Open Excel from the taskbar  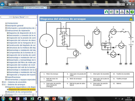tap(32, 99)
